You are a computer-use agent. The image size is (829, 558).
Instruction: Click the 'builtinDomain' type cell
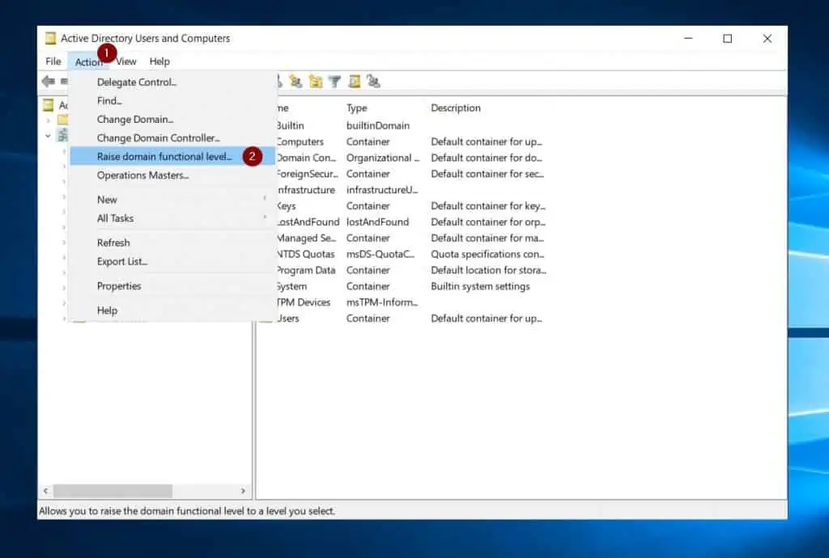pyautogui.click(x=377, y=125)
